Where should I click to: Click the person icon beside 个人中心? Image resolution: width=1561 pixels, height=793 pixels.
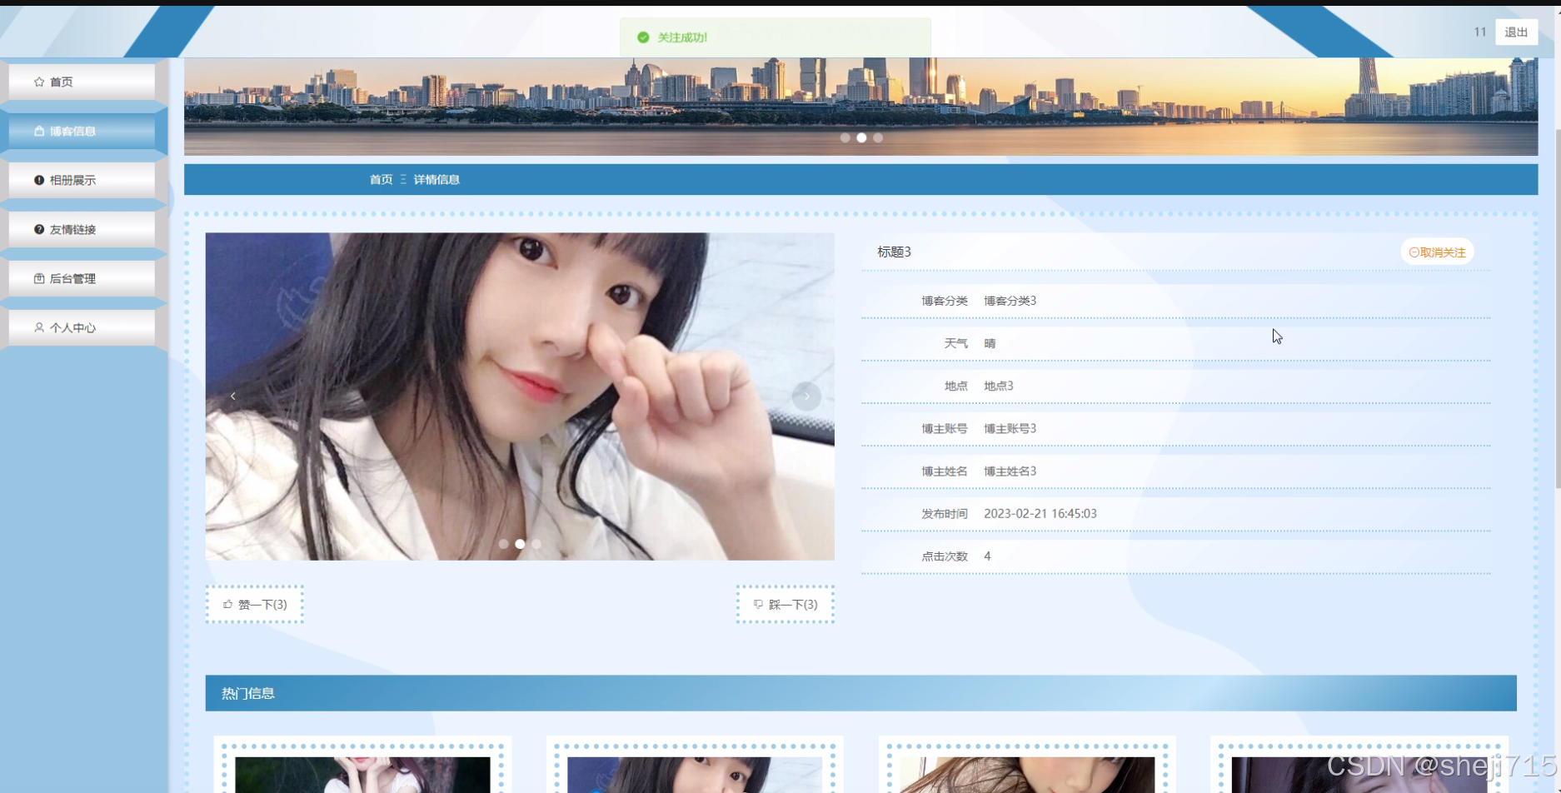point(38,327)
